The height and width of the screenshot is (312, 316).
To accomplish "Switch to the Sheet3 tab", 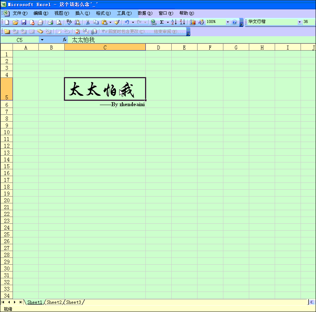I will tap(74, 302).
